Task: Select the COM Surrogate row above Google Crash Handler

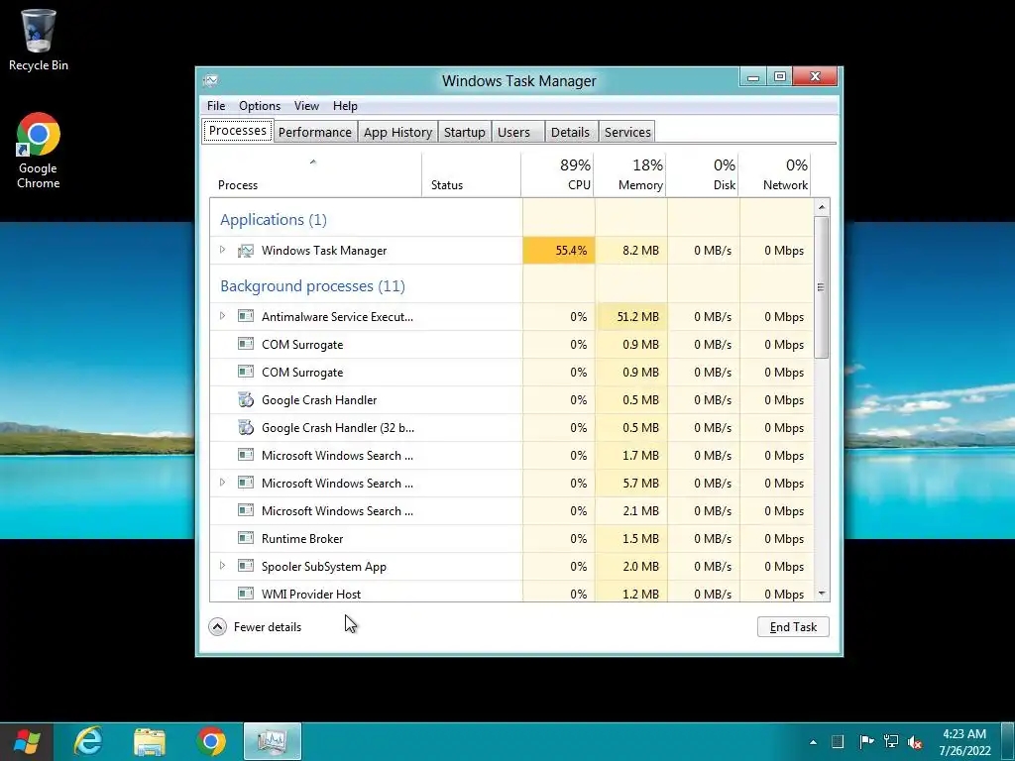Action: click(x=511, y=373)
